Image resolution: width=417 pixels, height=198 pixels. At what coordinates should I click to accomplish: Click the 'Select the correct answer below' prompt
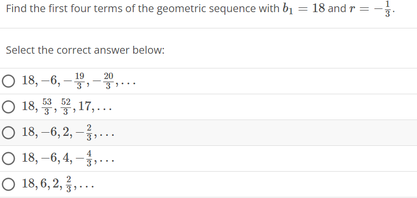tap(85, 50)
